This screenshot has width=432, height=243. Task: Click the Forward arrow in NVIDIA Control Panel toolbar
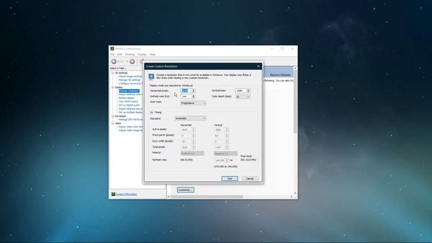[x=132, y=61]
